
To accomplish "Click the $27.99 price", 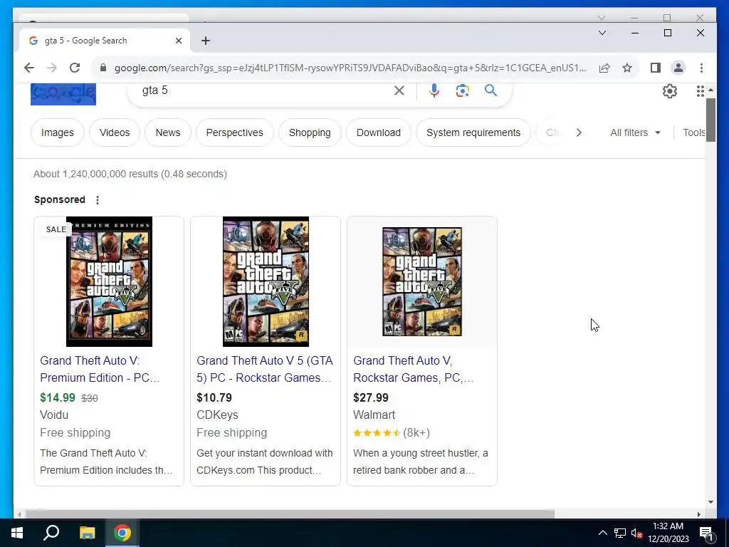I will [370, 397].
